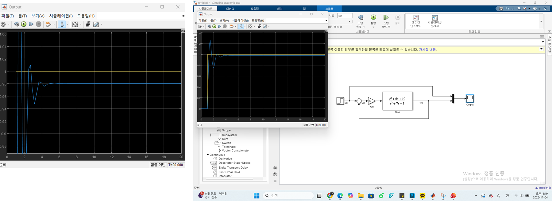Click Stop in larger Output scope toolbar
Image resolution: width=552 pixels, height=201 pixels.
tap(39, 24)
